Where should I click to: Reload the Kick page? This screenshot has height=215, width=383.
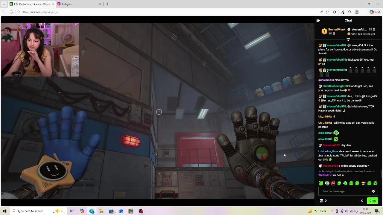[11, 12]
